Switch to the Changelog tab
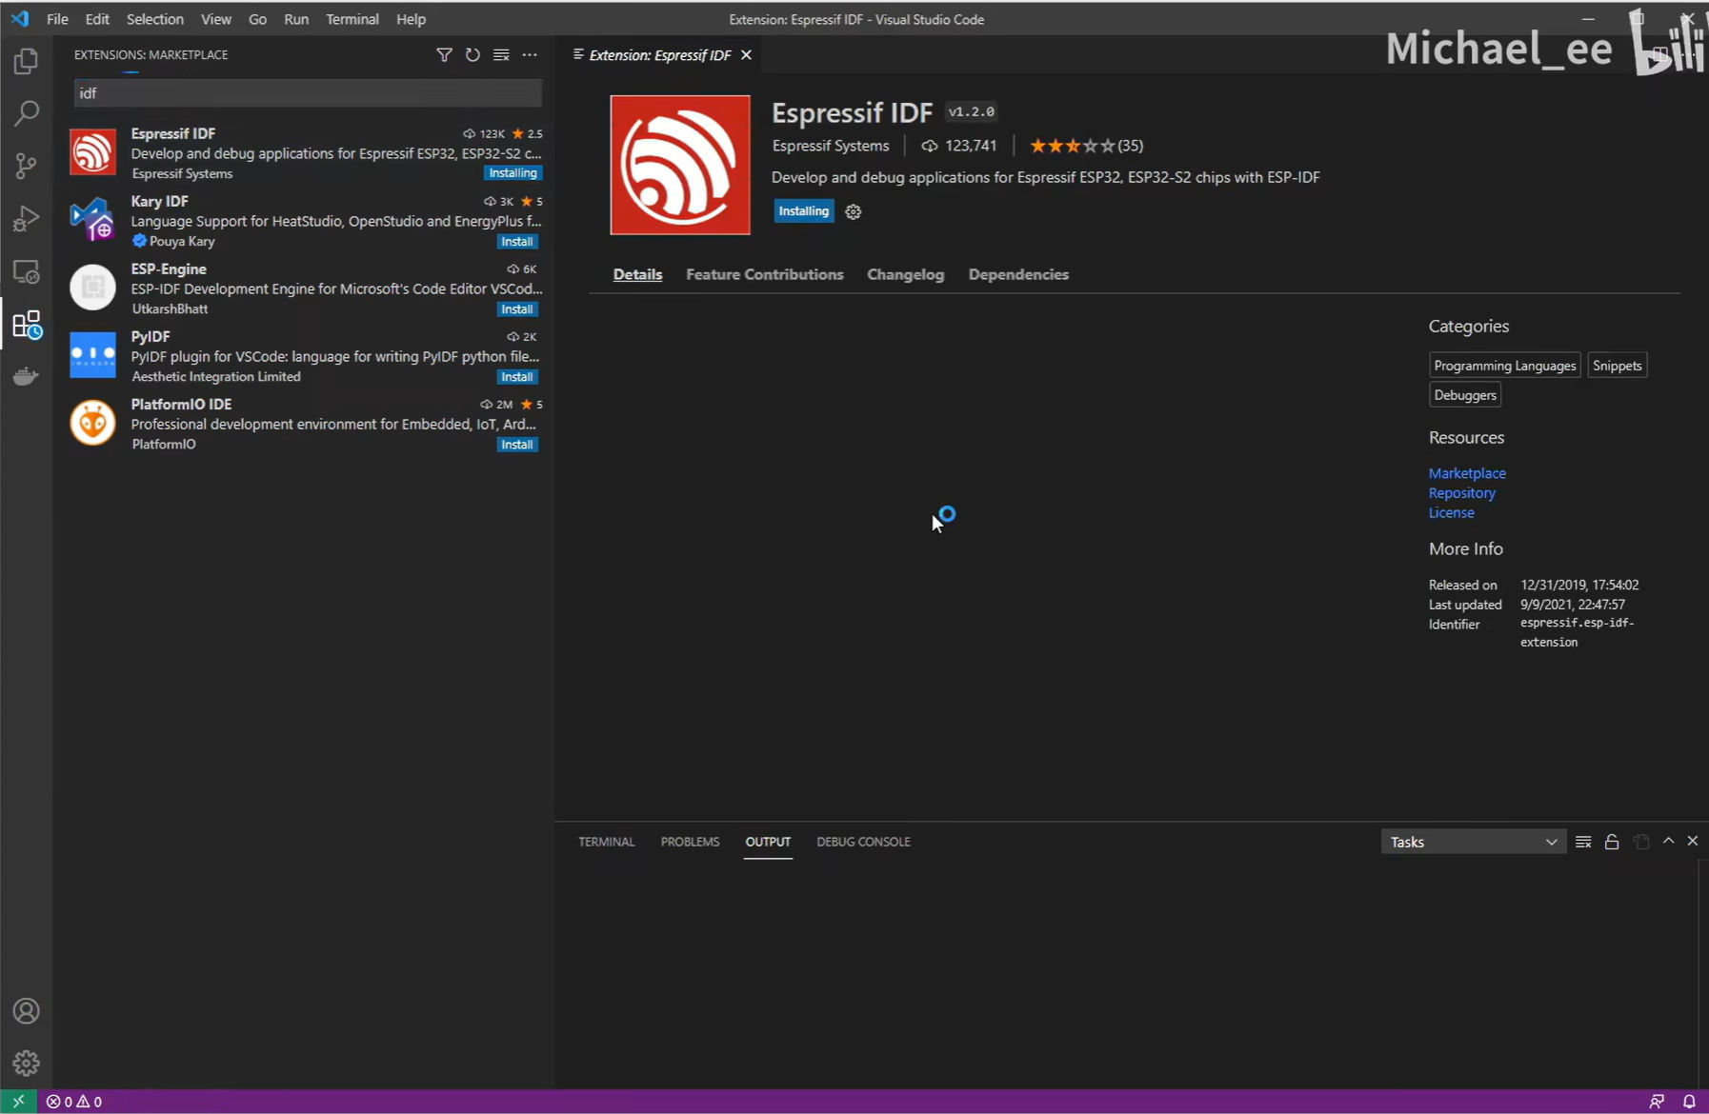The width and height of the screenshot is (1709, 1114). (906, 274)
